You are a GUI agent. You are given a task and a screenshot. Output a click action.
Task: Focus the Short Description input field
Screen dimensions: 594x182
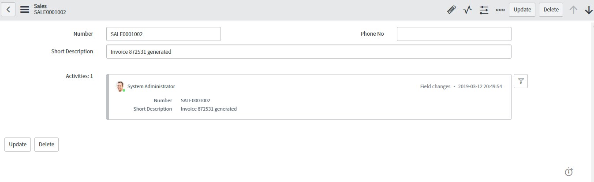click(x=309, y=52)
